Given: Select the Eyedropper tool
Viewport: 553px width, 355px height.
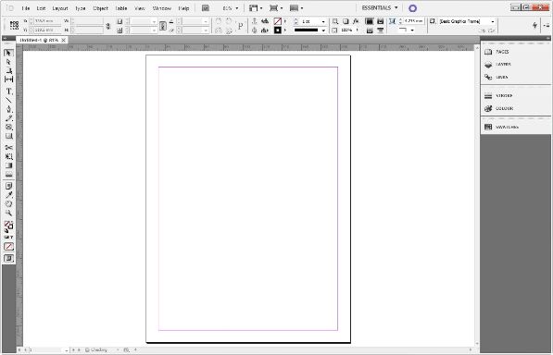Looking at the screenshot, I should click(8, 195).
